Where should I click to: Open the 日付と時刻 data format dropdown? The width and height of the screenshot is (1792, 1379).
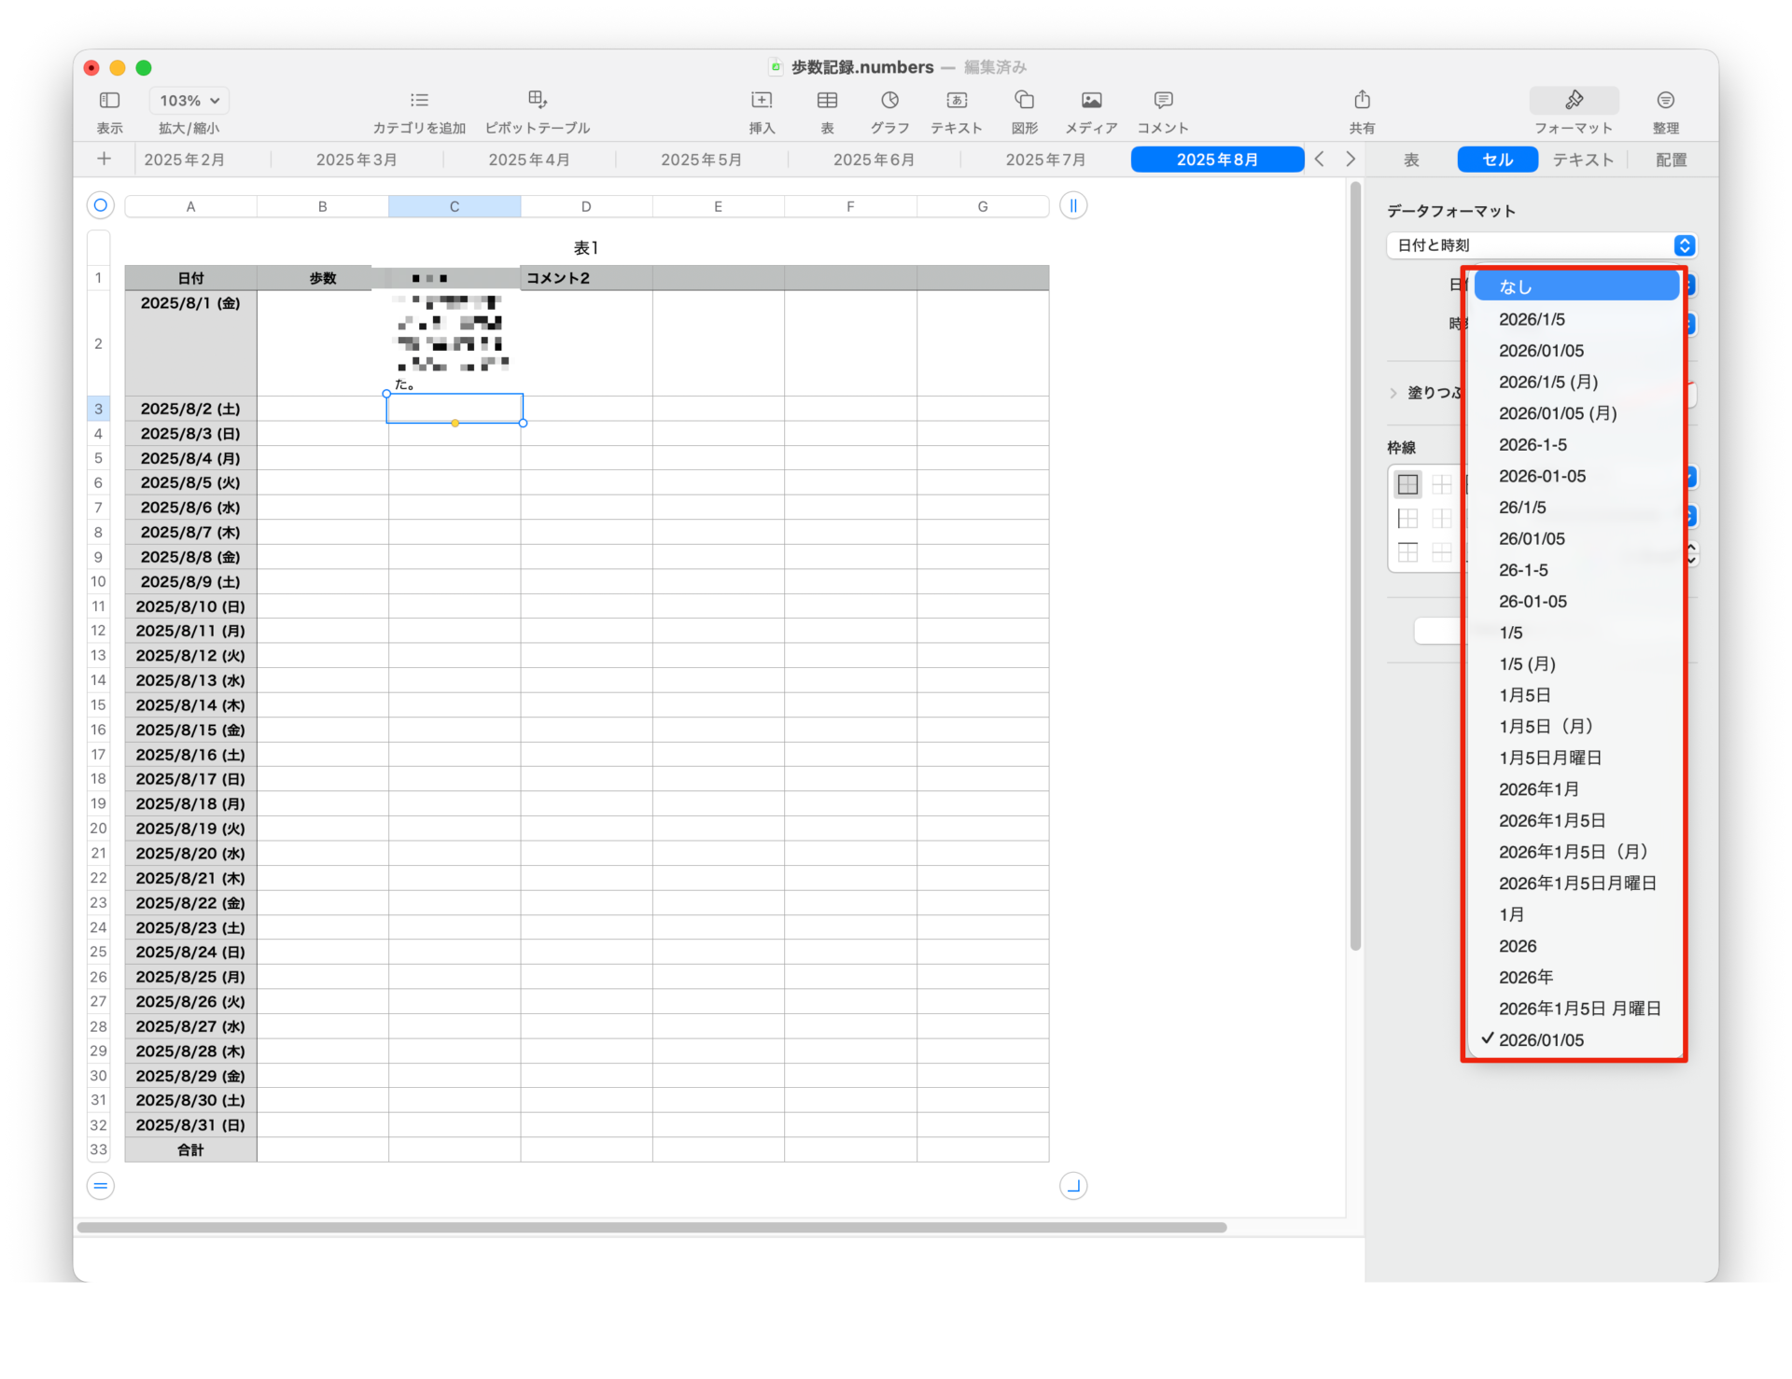(x=1541, y=245)
